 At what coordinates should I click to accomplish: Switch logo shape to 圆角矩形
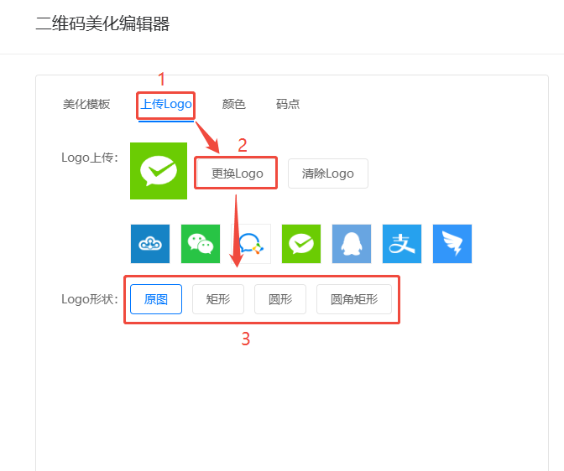pos(353,299)
